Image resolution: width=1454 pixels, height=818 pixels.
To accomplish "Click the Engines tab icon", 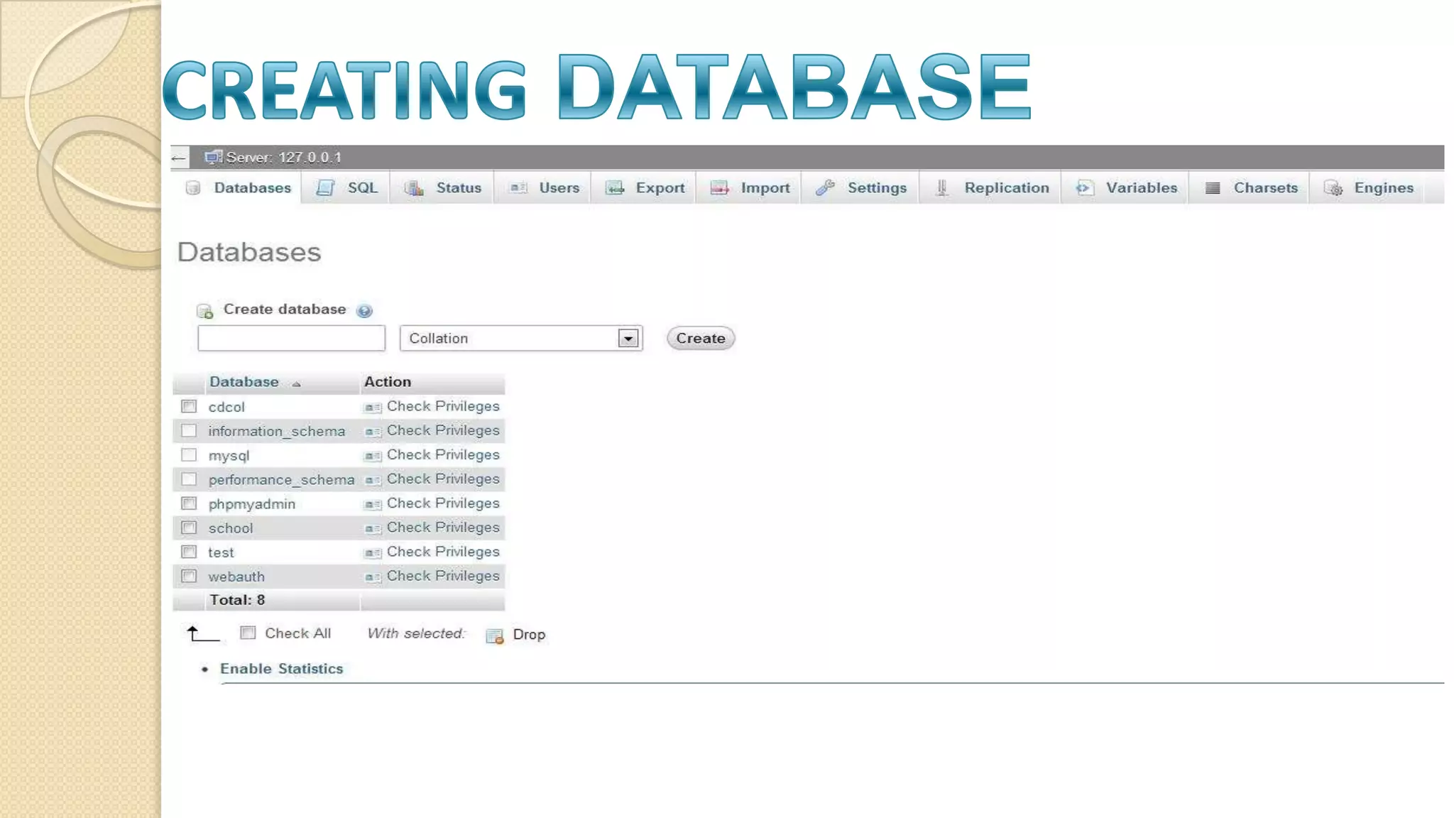I will coord(1333,188).
